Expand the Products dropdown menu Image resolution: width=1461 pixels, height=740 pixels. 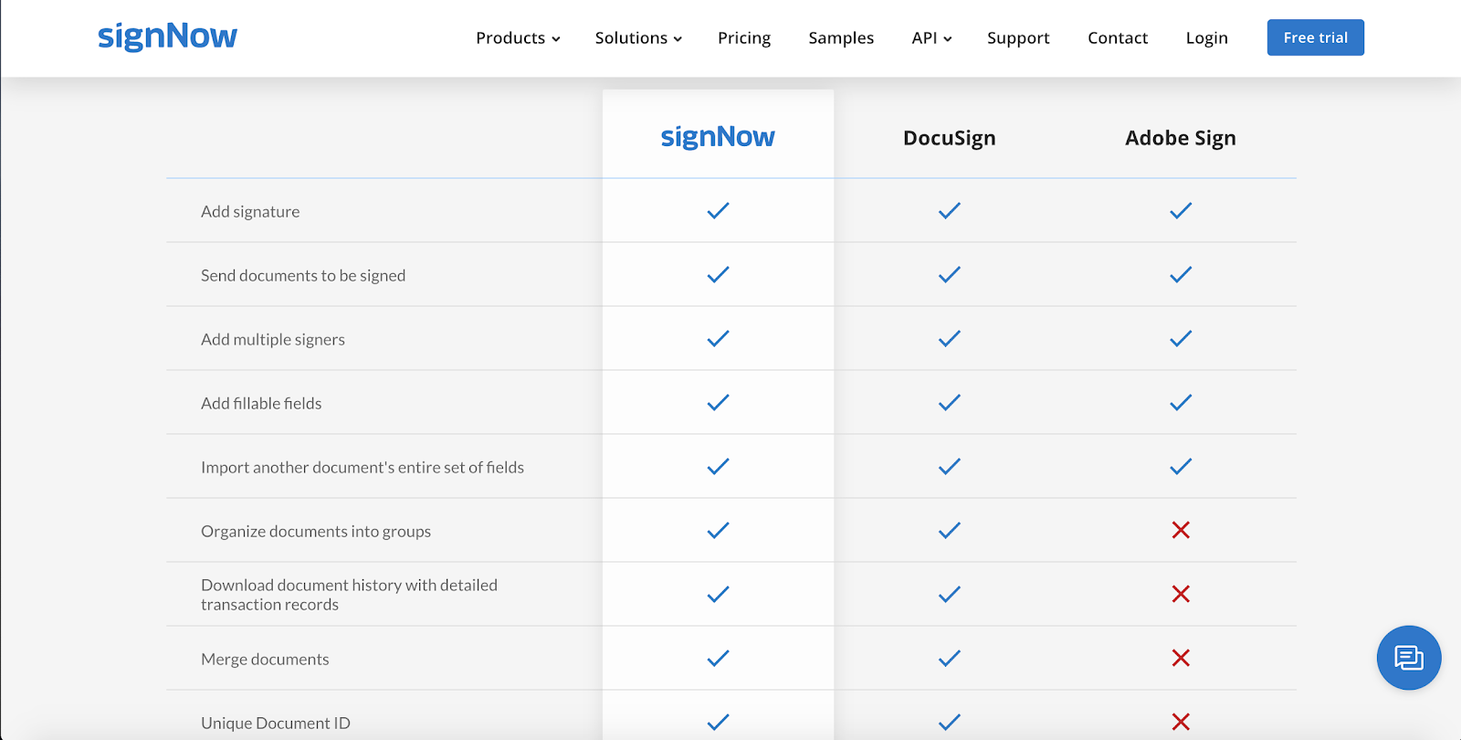pos(518,38)
